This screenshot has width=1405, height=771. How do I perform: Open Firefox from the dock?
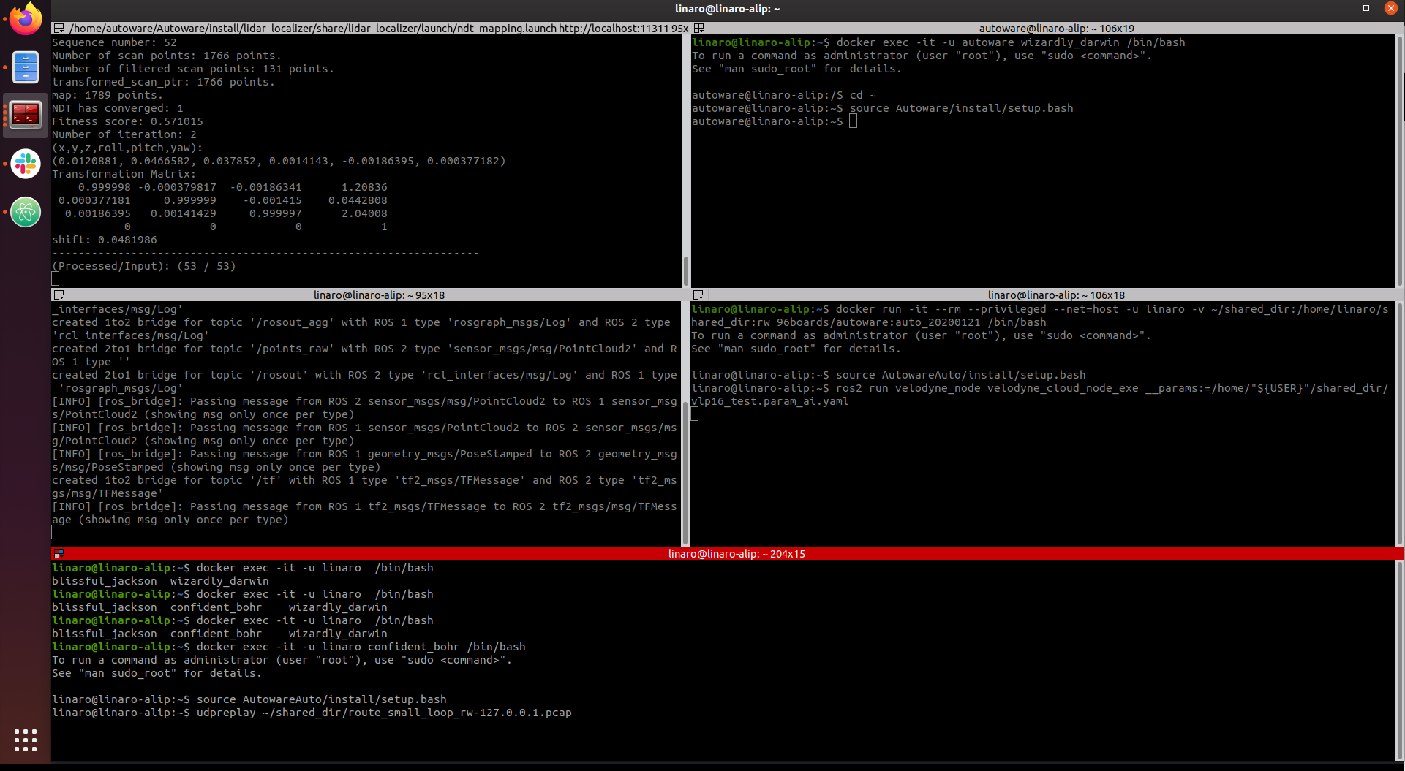(26, 19)
